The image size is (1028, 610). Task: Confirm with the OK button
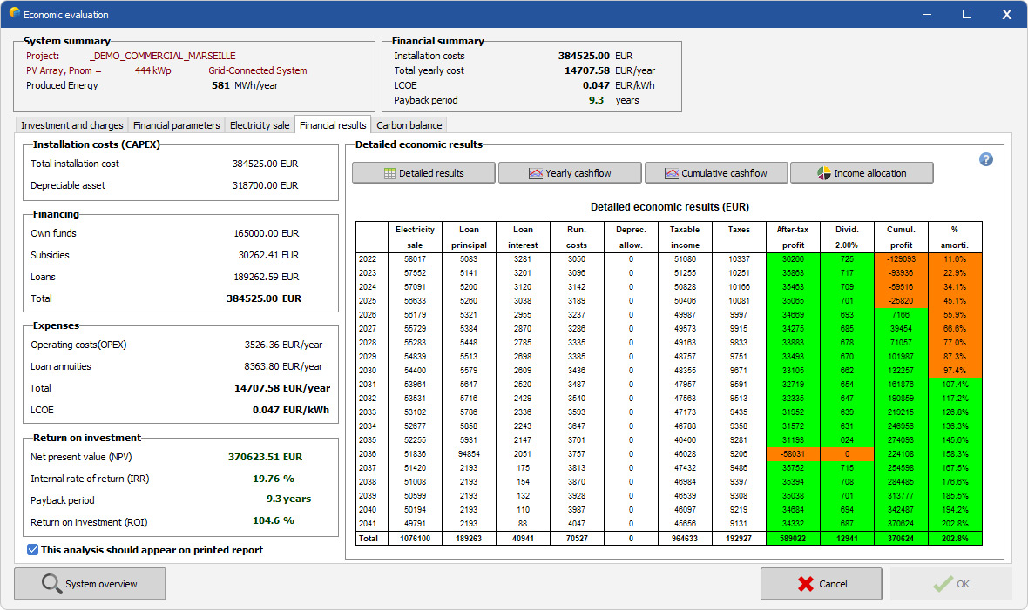(x=950, y=584)
